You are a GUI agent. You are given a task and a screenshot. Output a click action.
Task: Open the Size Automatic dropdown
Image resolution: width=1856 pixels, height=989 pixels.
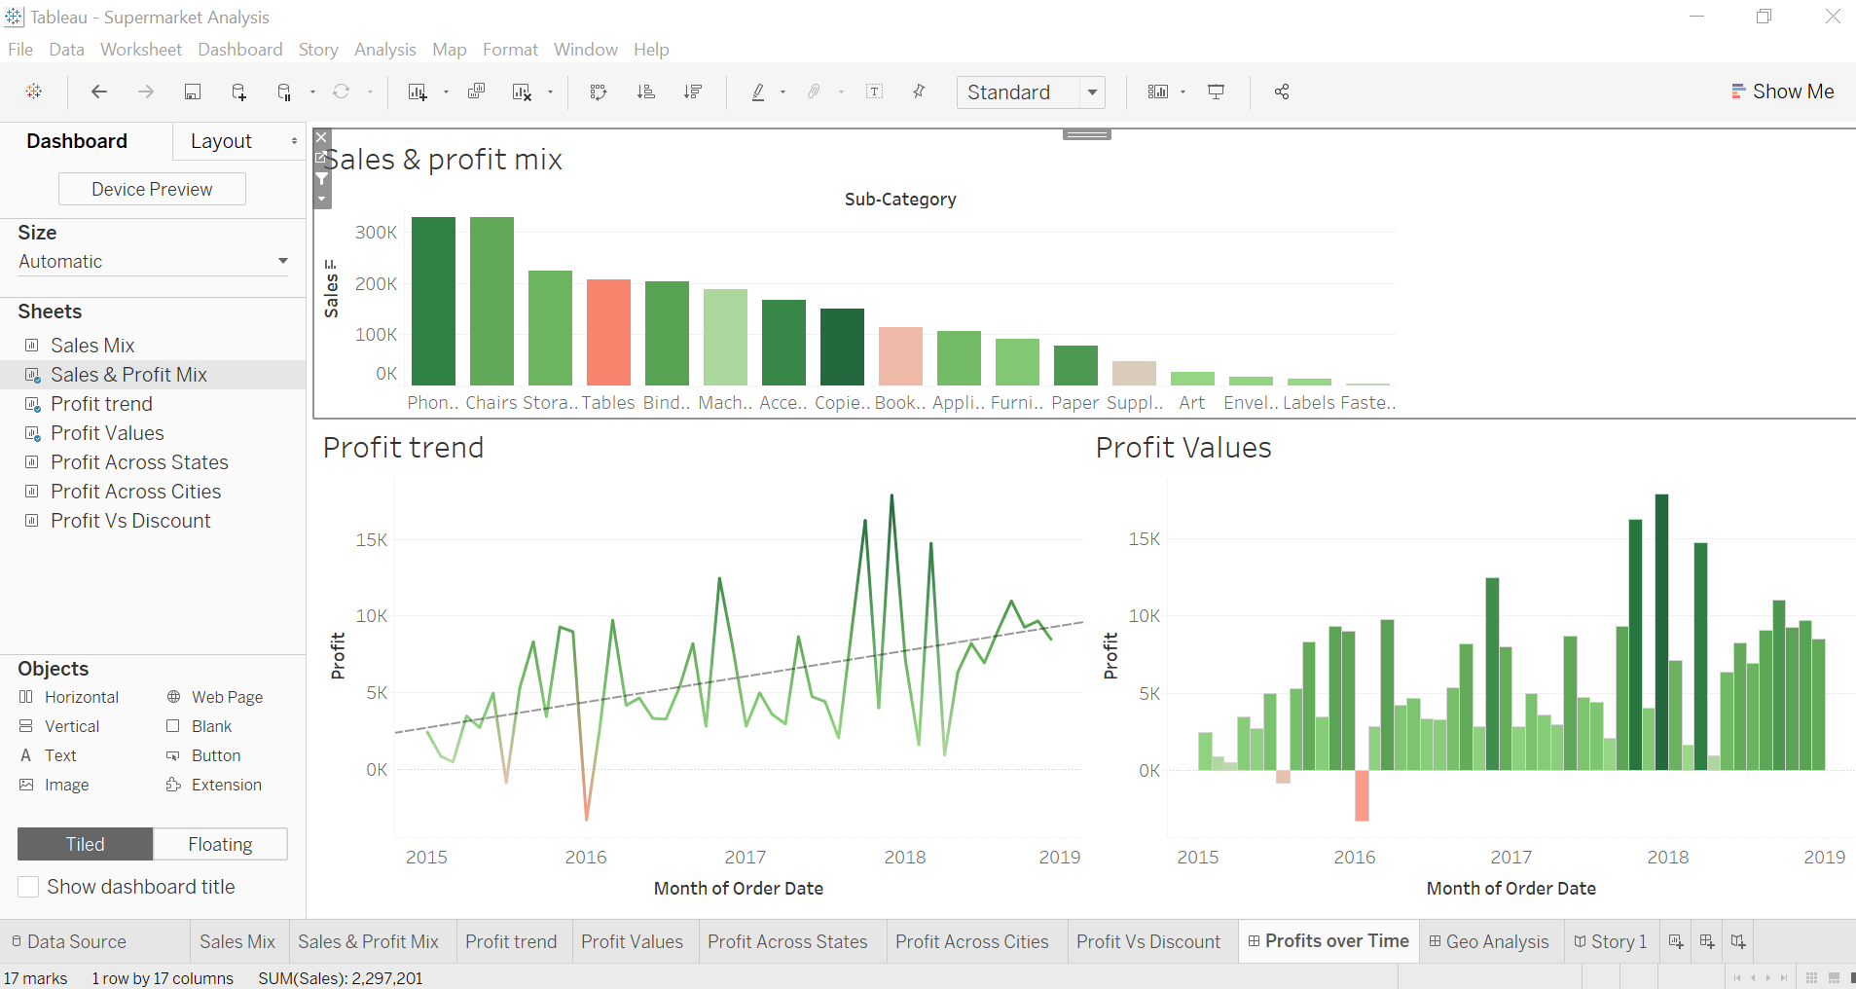(281, 261)
